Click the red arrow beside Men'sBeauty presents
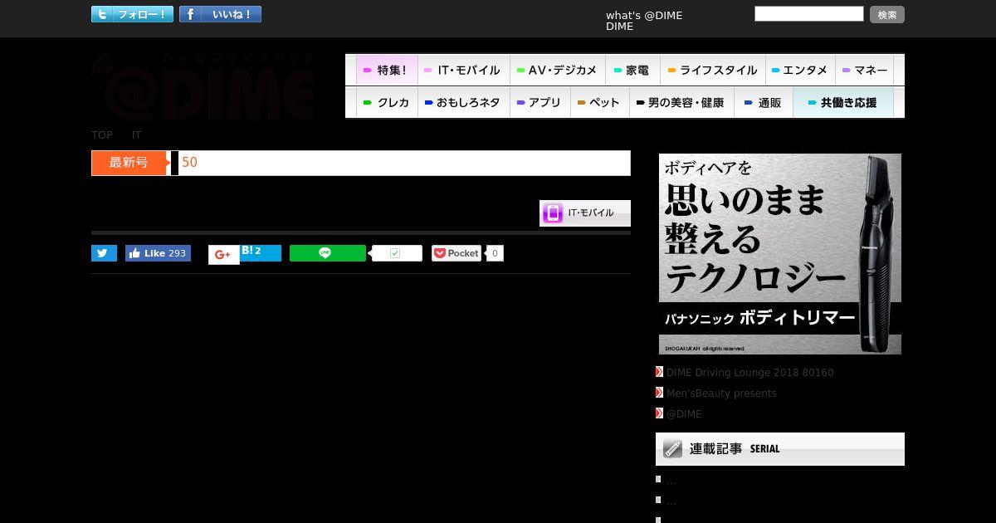Viewport: 996px width, 523px height. click(659, 393)
